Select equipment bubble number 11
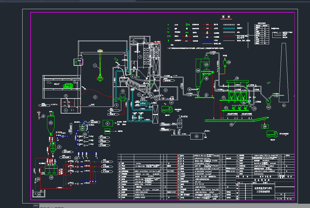Screen dimensions: 310x208 [139, 94]
